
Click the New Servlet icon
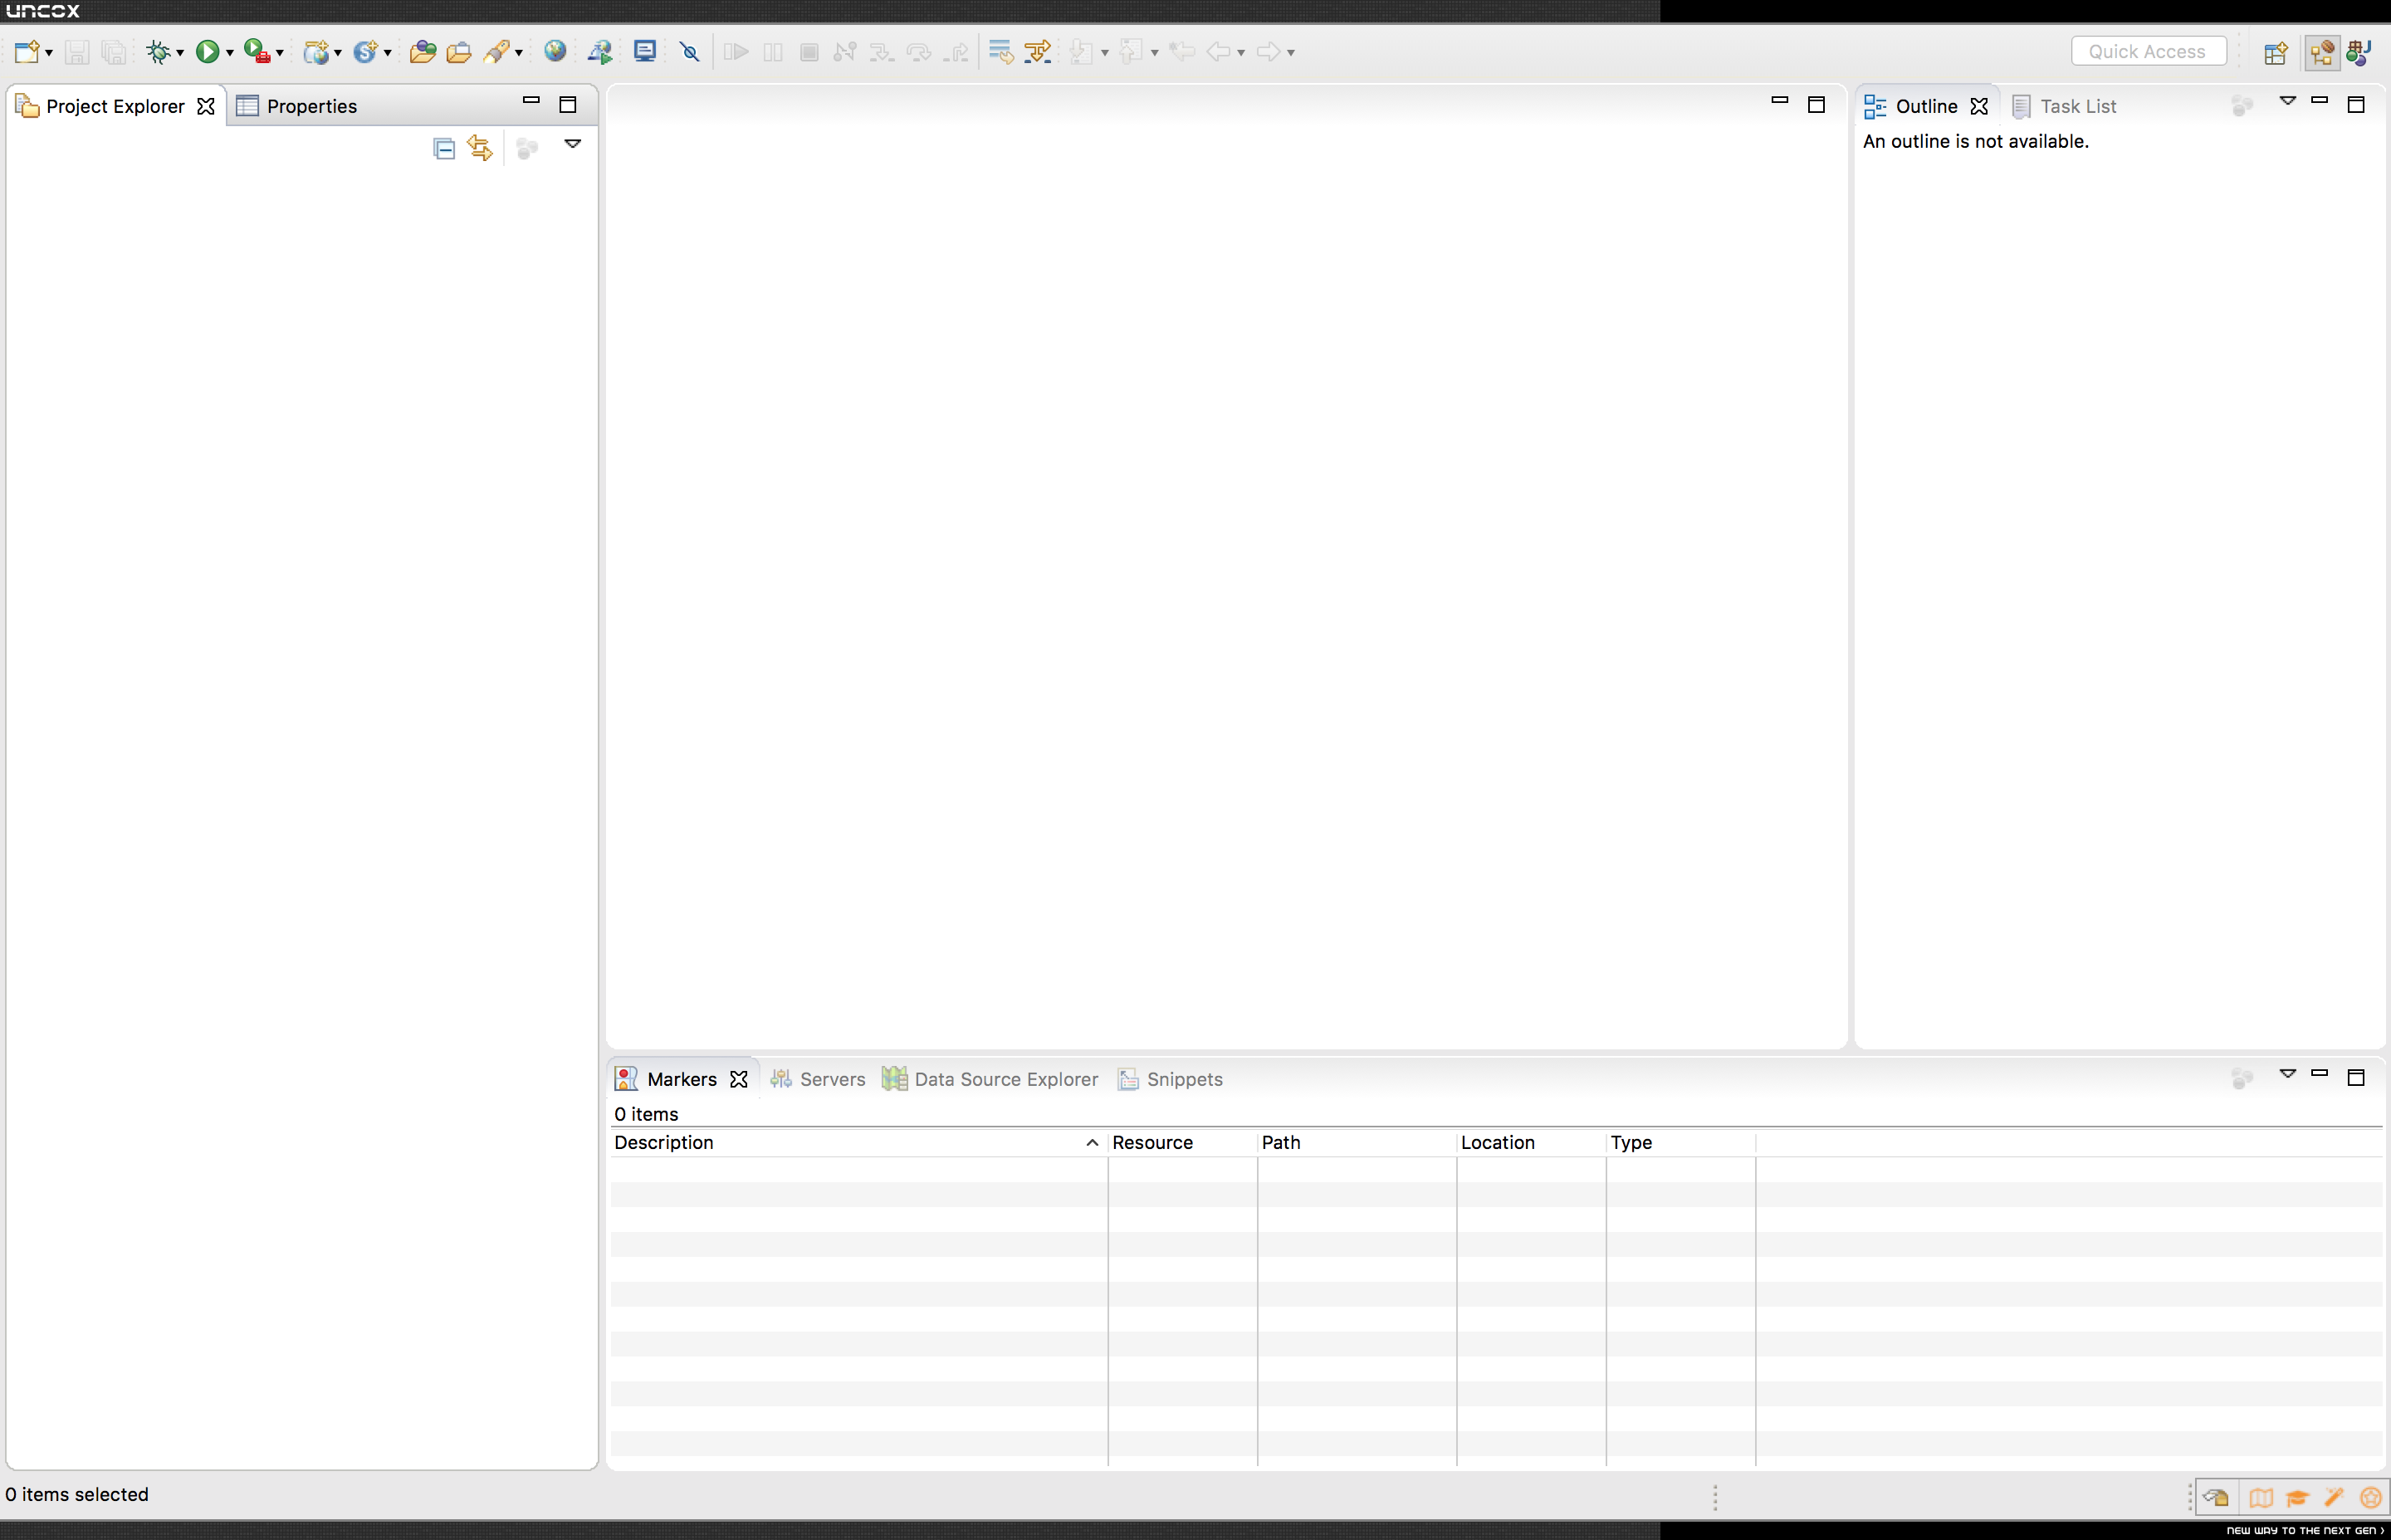tap(365, 51)
